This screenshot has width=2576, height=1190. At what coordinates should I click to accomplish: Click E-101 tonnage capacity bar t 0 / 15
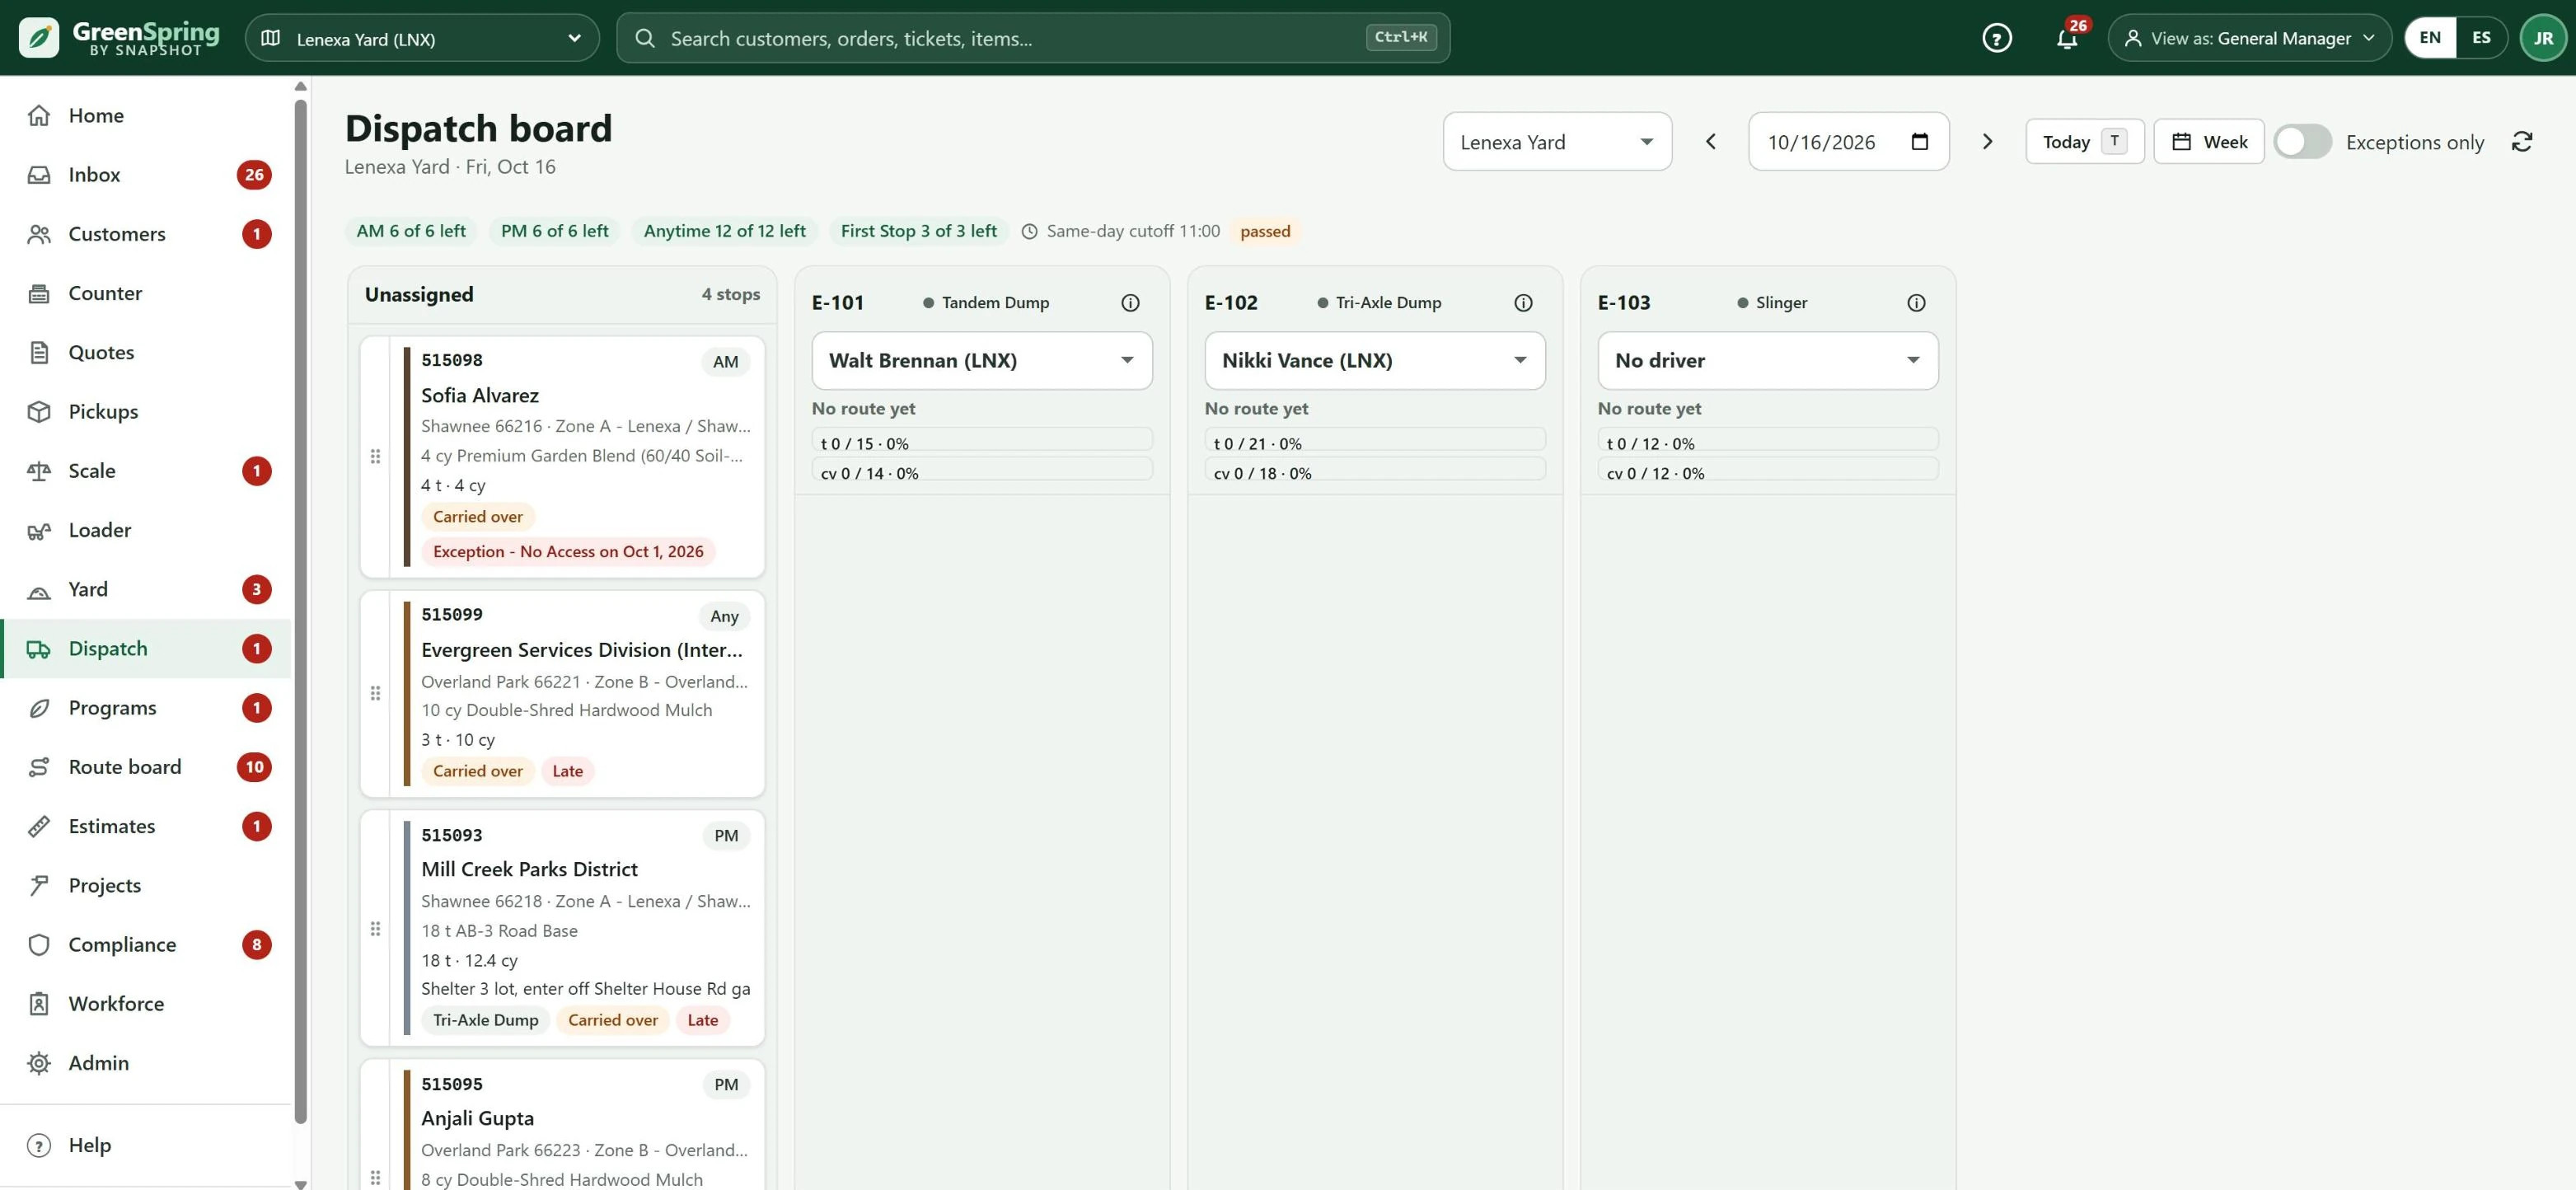click(981, 440)
